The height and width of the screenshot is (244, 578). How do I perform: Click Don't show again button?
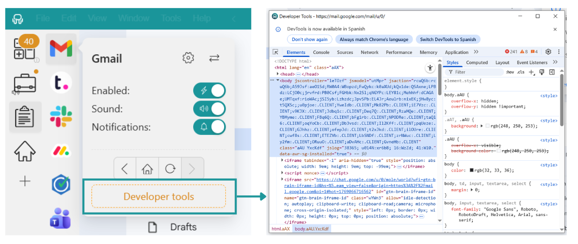pos(309,40)
